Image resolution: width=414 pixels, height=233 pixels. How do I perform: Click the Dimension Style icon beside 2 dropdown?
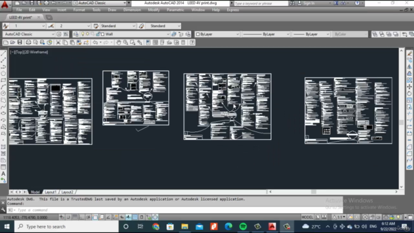click(51, 26)
